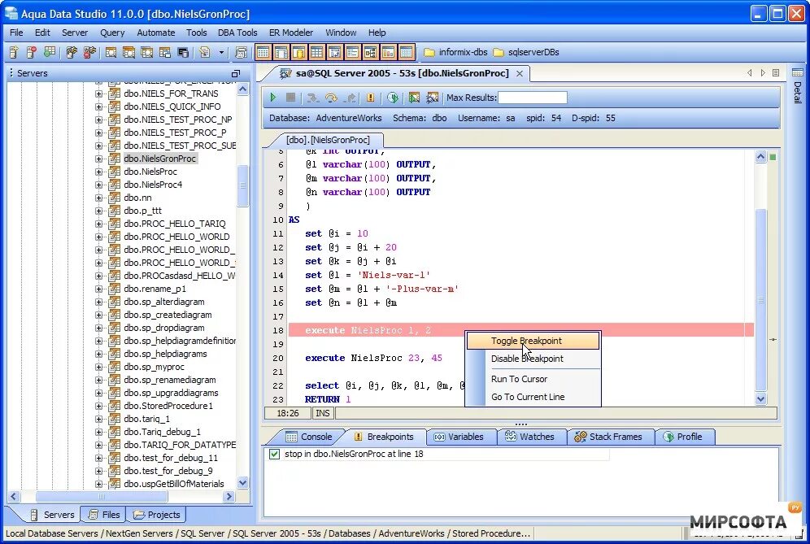Expand dbo.rename_p1 node
This screenshot has height=544, width=810.
(x=98, y=289)
